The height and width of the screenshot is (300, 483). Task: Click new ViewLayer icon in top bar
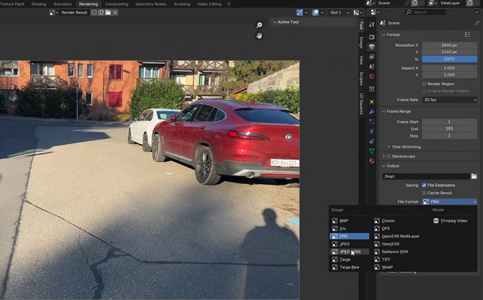point(470,3)
